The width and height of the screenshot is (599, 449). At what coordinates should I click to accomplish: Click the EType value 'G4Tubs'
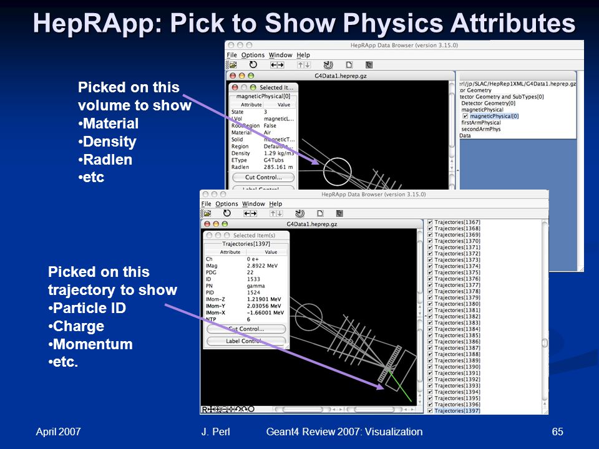point(273,160)
